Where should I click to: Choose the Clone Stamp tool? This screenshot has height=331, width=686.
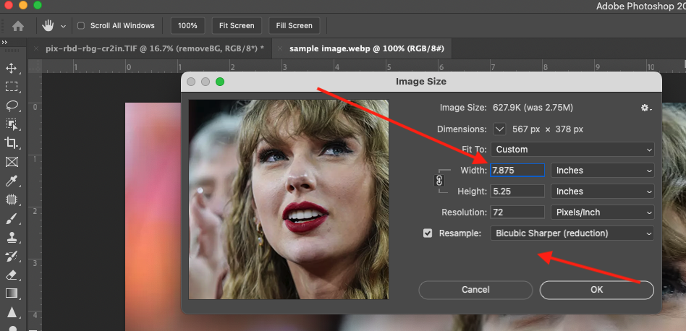[12, 237]
